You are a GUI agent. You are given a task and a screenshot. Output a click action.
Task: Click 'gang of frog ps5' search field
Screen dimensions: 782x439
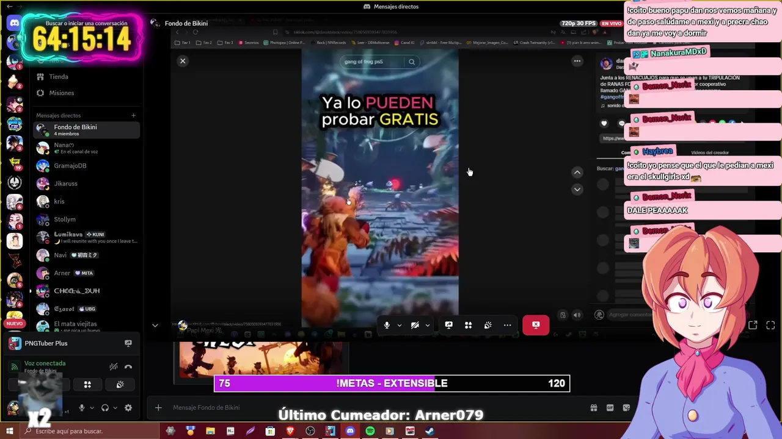[x=371, y=62]
